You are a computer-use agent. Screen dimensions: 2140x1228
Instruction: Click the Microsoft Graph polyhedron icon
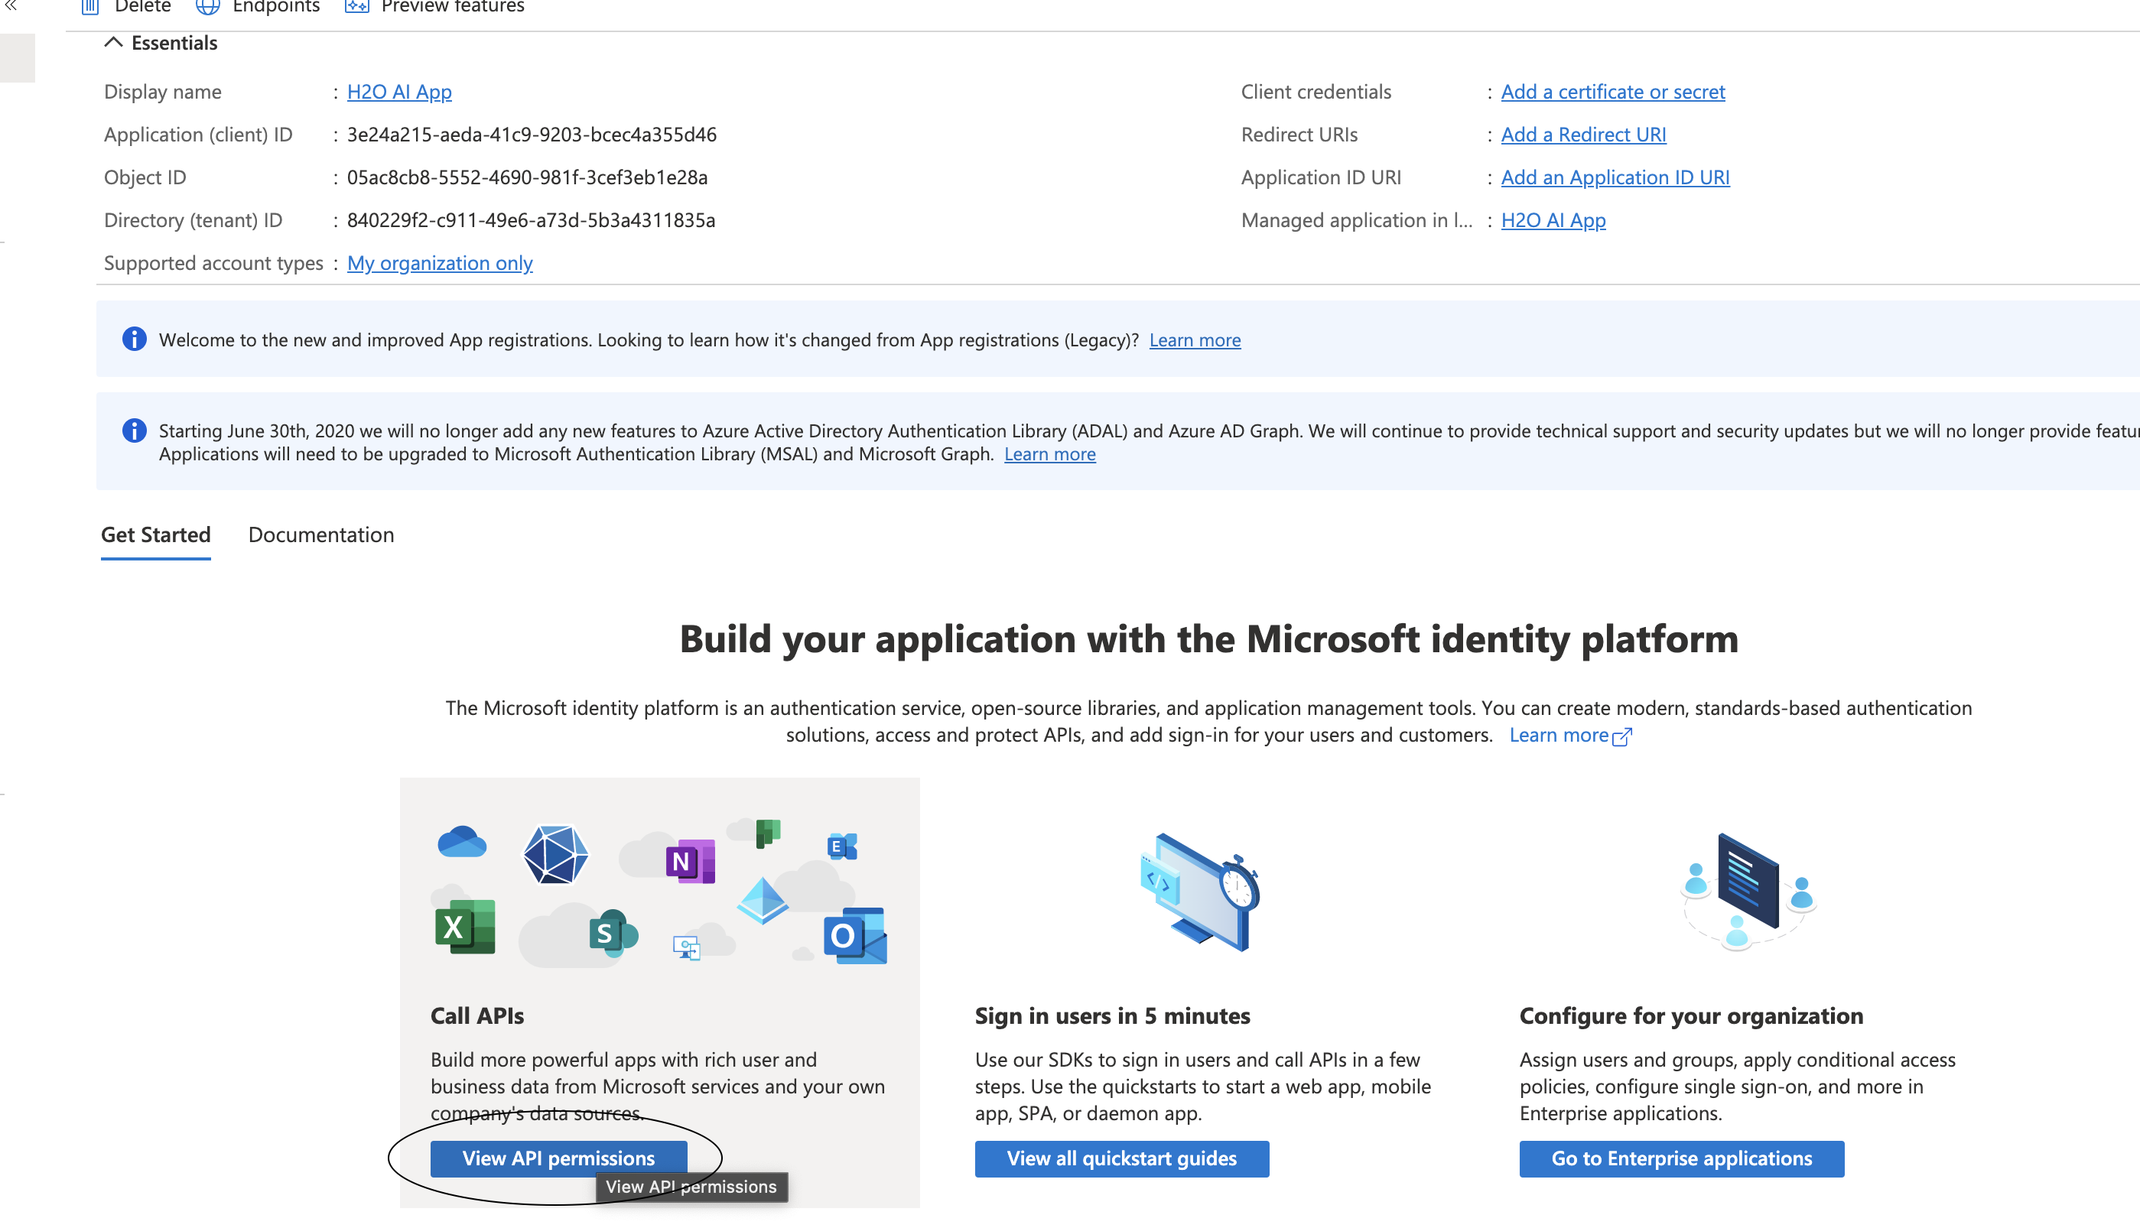click(555, 854)
